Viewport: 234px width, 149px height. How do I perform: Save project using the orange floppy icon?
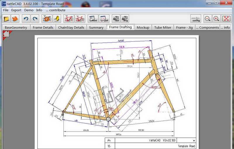coord(15,19)
